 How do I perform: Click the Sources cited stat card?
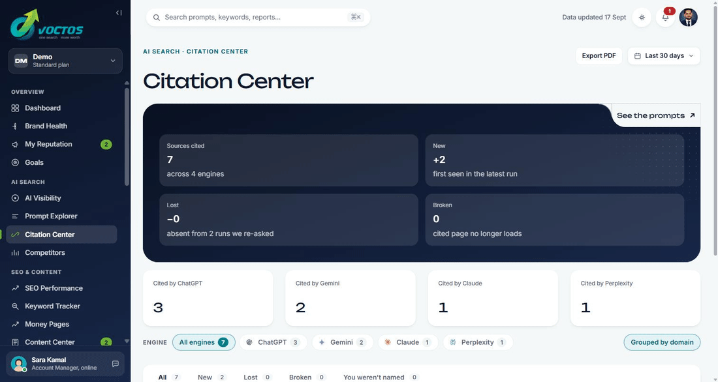pyautogui.click(x=289, y=160)
